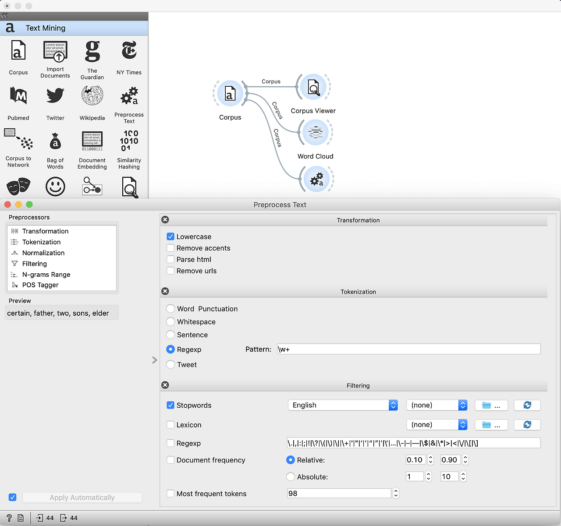The height and width of the screenshot is (526, 561).
Task: Select Tweet tokenization
Action: coord(171,364)
